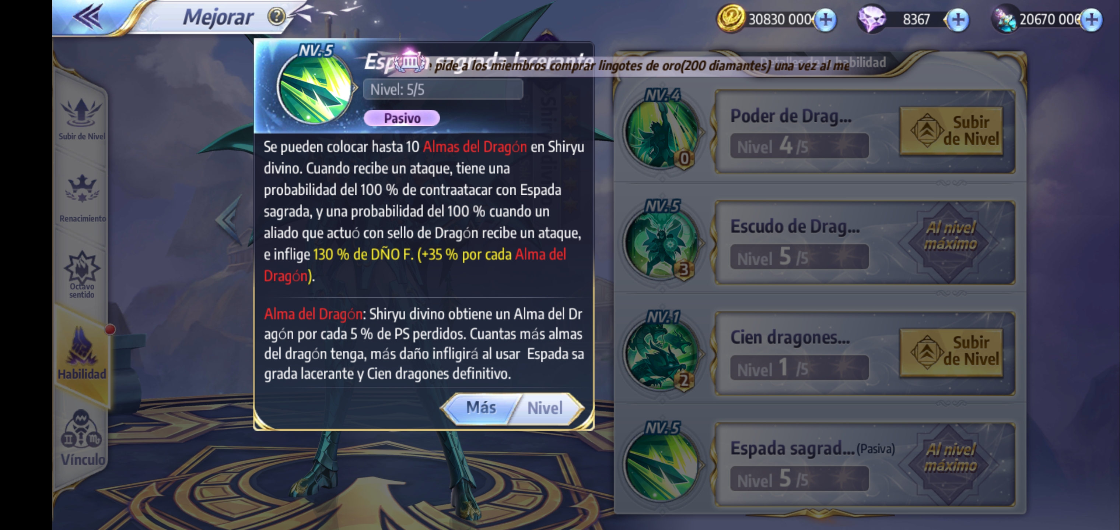
Task: Show previous character with left arrow
Action: (x=228, y=219)
